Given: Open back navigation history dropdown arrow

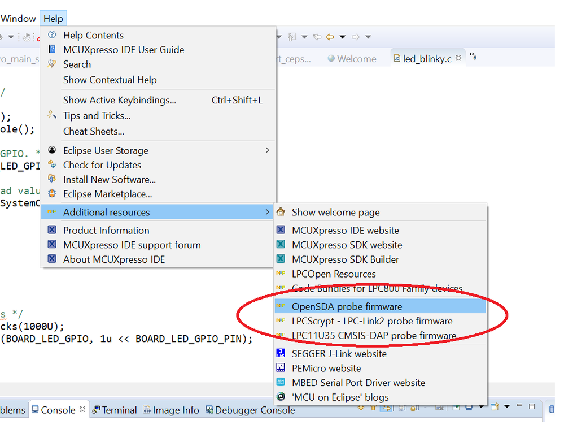Looking at the screenshot, I should click(x=343, y=37).
